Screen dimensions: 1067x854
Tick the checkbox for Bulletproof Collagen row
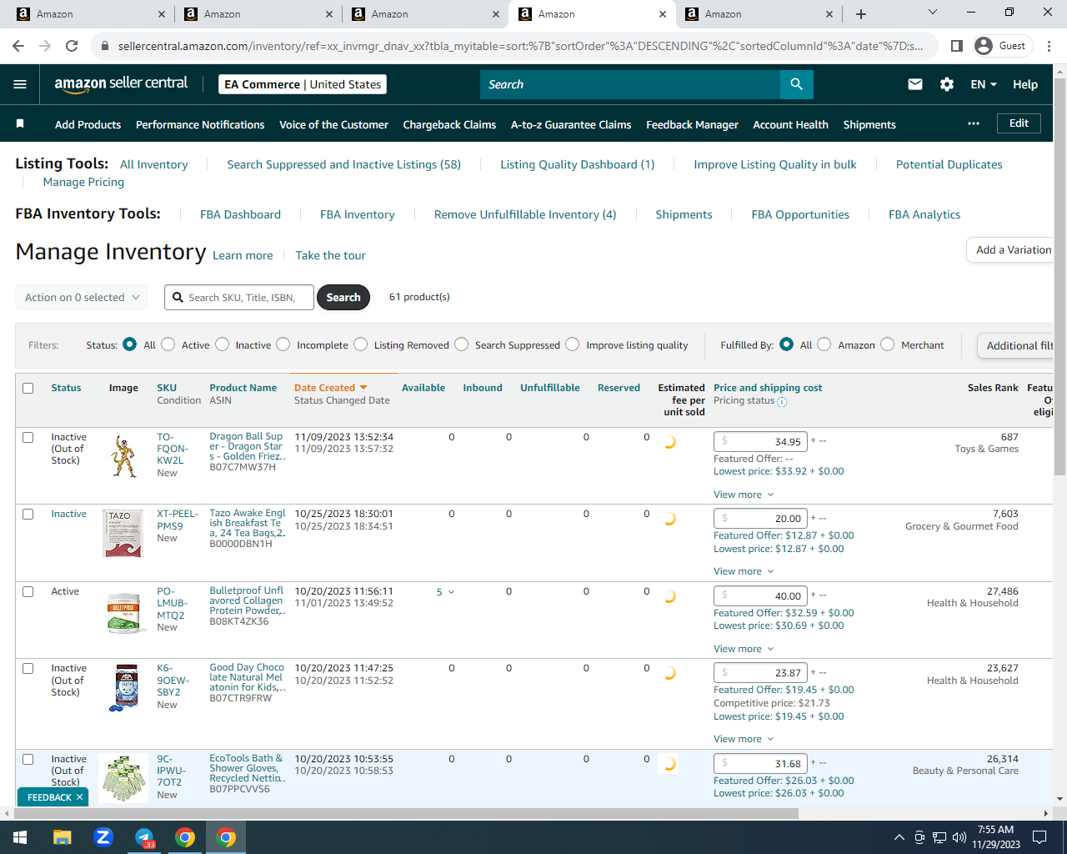click(x=28, y=591)
